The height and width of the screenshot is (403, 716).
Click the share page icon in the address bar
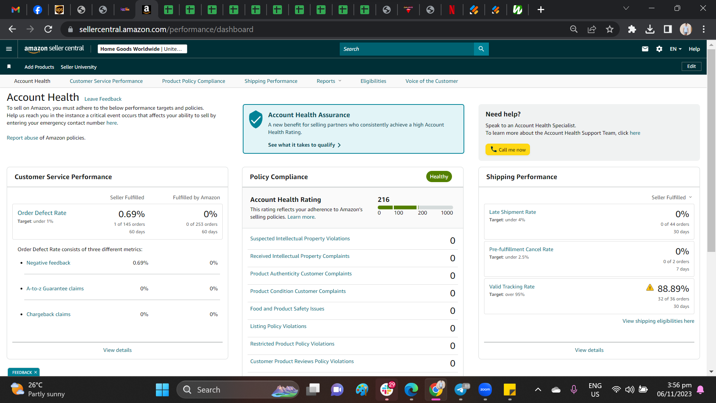(x=591, y=29)
